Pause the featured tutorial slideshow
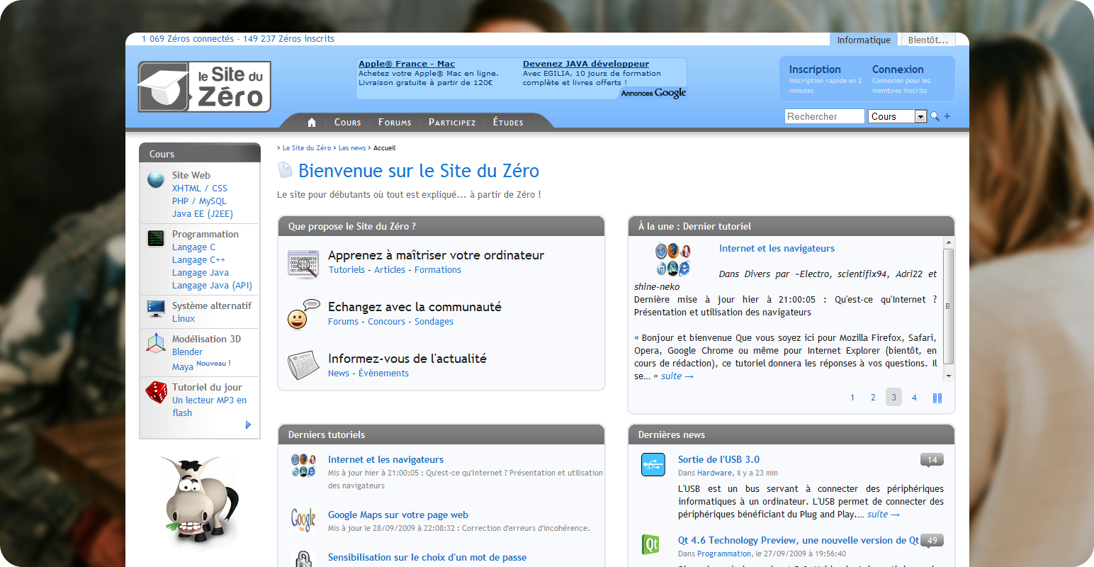 [937, 398]
